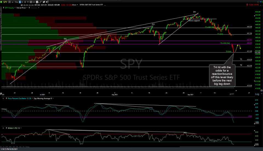Click the magenta 437.97 price level label
The width and height of the screenshot is (263, 151).
coord(249,40)
